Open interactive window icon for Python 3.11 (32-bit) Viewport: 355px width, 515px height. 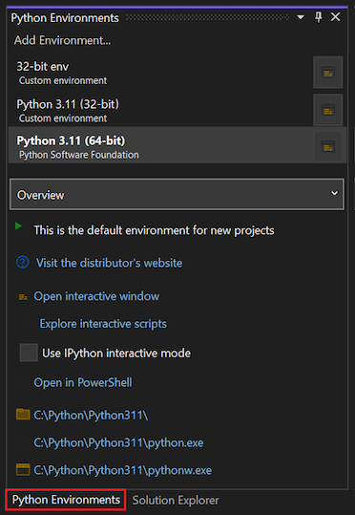[x=327, y=110]
